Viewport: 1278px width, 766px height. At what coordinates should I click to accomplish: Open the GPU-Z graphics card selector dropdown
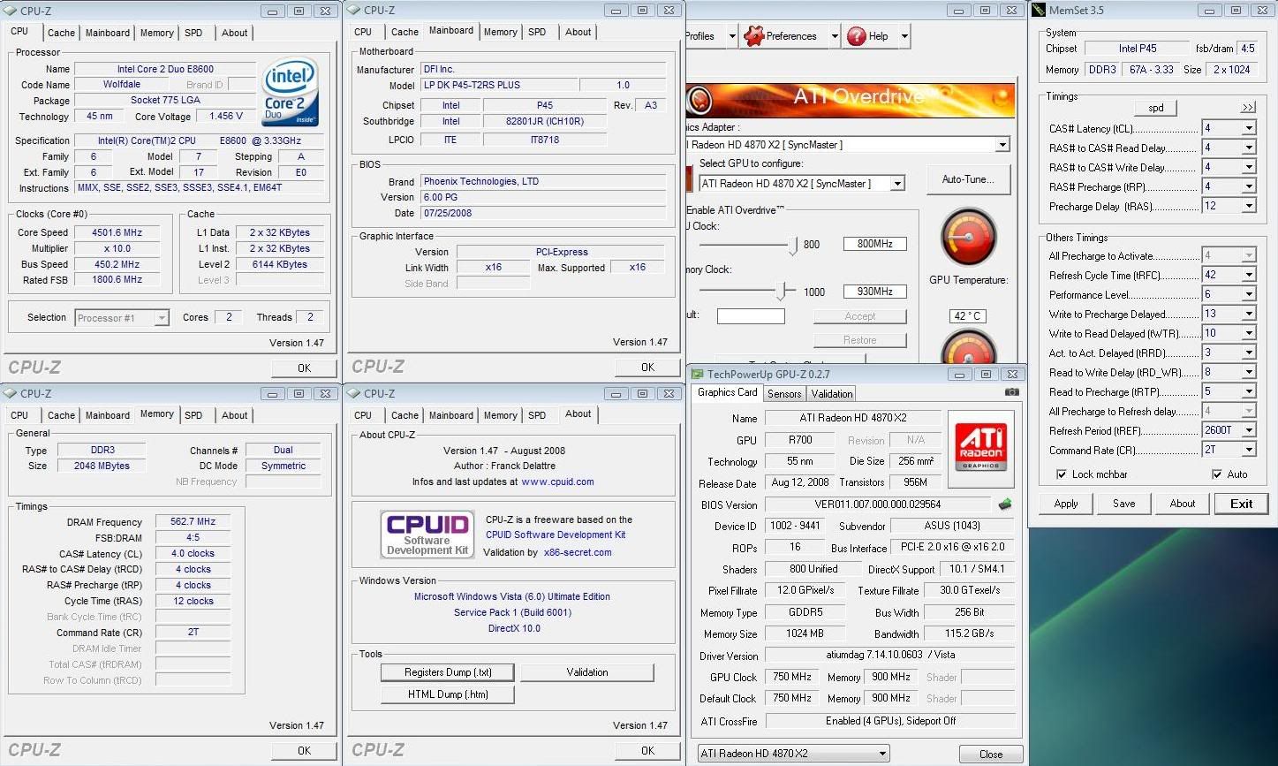coord(882,754)
